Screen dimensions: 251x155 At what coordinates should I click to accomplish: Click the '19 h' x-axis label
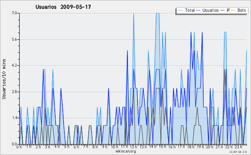coord(200,147)
